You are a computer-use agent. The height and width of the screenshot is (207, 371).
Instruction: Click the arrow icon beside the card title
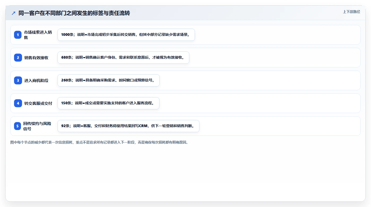pos(14,13)
